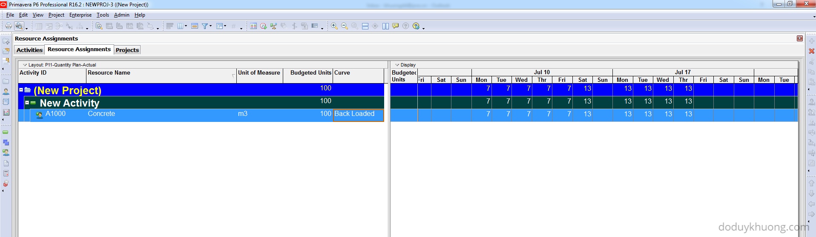Image resolution: width=816 pixels, height=237 pixels.
Task: Open the Enterprise menu
Action: (80, 15)
